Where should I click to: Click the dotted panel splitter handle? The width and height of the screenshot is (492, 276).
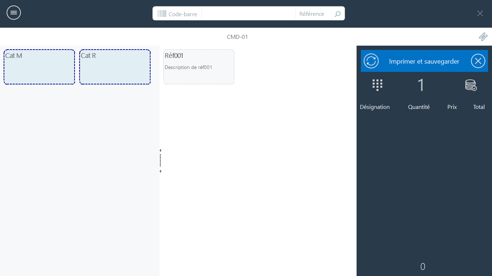click(x=160, y=161)
